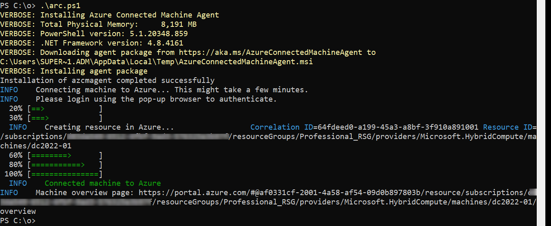Click the green Connected machine to Azure text
The height and width of the screenshot is (226, 551).
(x=102, y=183)
